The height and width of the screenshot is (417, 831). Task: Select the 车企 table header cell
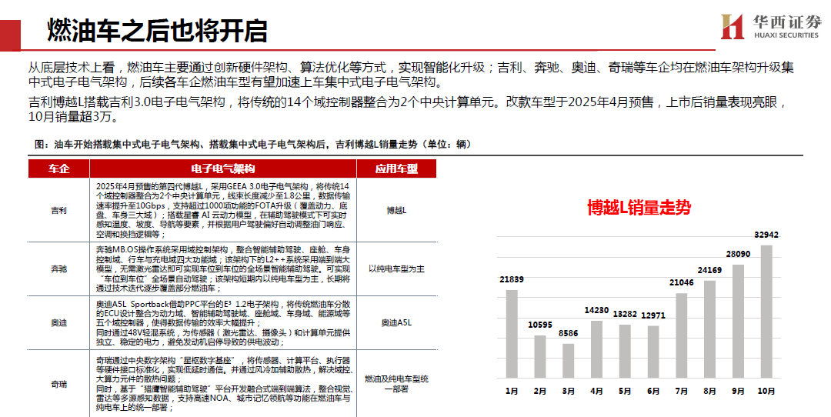[x=58, y=168]
